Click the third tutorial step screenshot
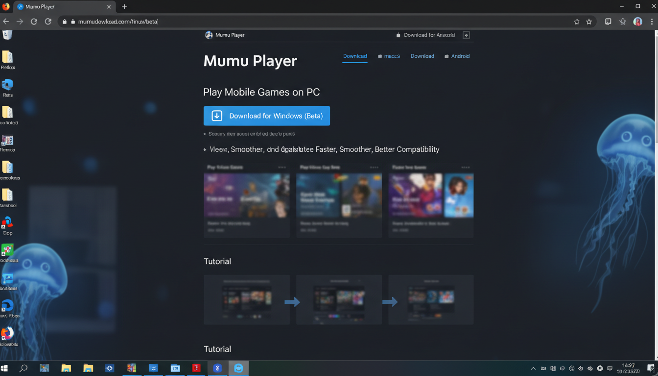This screenshot has width=658, height=376. [431, 300]
